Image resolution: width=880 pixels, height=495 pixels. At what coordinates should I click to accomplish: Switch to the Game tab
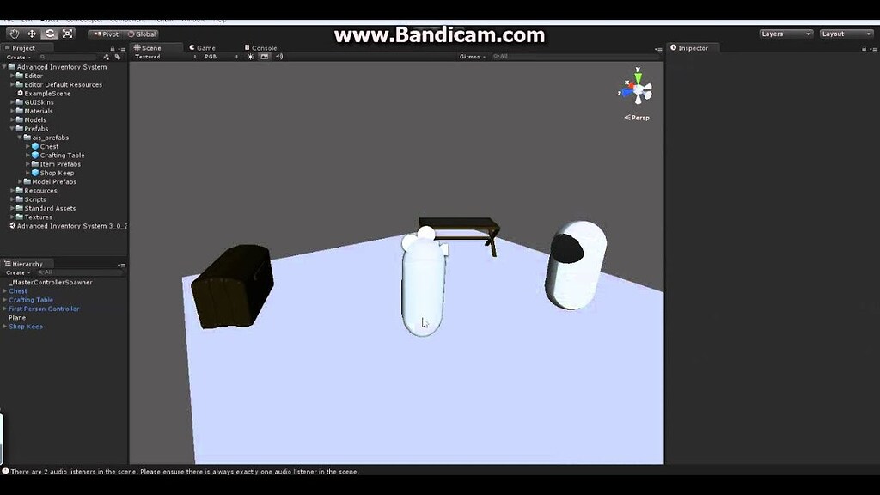(202, 47)
